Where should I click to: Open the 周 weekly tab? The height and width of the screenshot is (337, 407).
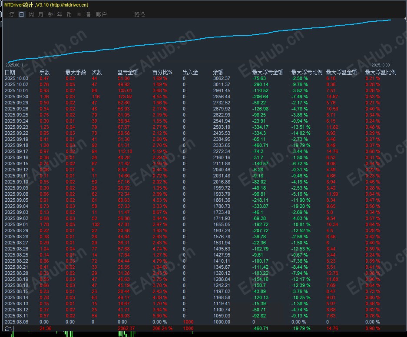click(31, 14)
